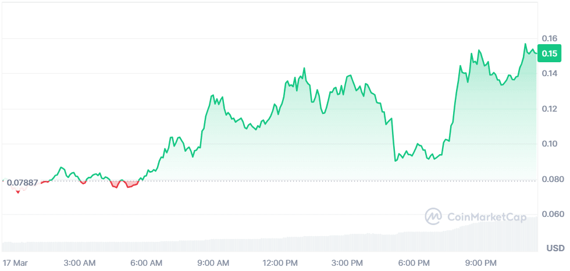Click the 0.07887 opening price label
Screen dimensions: 570x271
[x=22, y=183]
